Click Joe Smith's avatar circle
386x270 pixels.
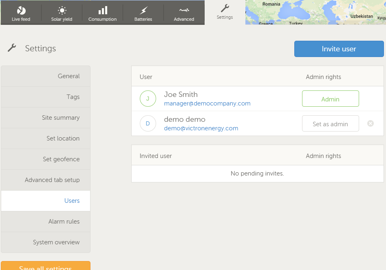click(148, 99)
